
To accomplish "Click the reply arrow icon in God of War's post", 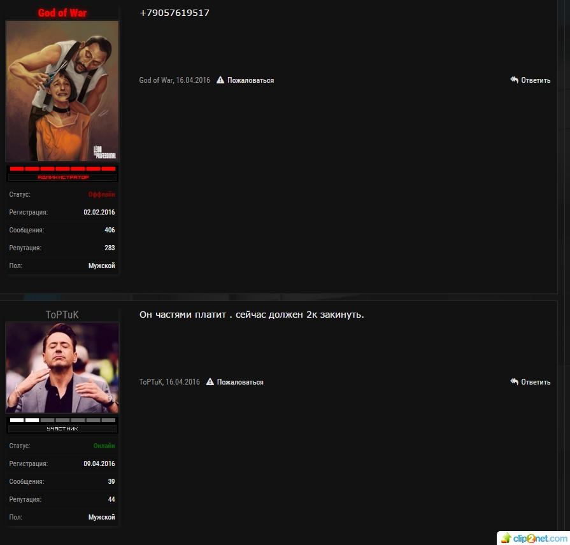I will [x=514, y=80].
